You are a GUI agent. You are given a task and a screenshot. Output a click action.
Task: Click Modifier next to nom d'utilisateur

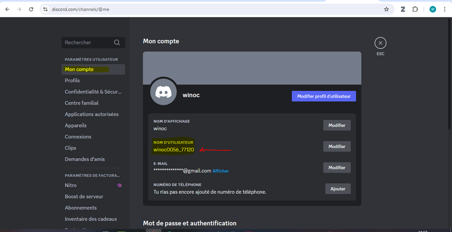click(x=337, y=147)
